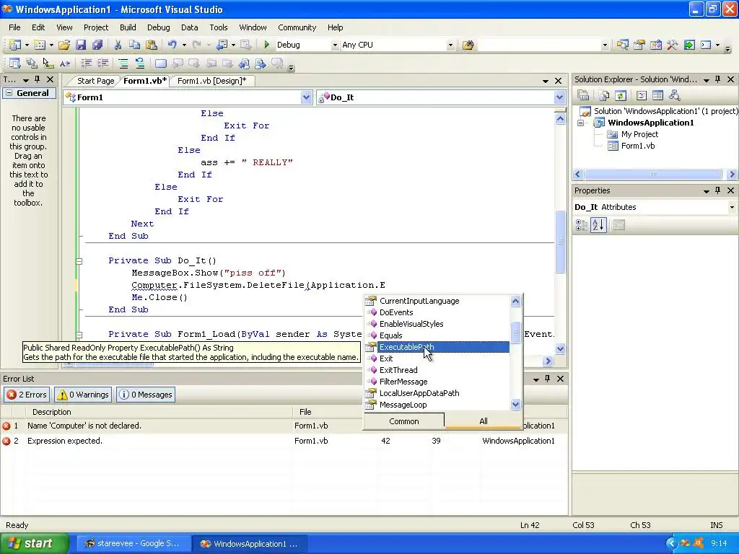Open Solution Explorer via toolbar icon
Viewport: 739px width, 554px height.
(623, 45)
